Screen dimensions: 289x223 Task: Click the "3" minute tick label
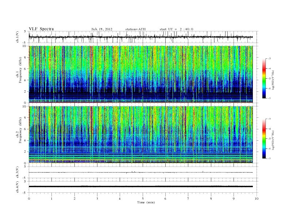coord(97,199)
